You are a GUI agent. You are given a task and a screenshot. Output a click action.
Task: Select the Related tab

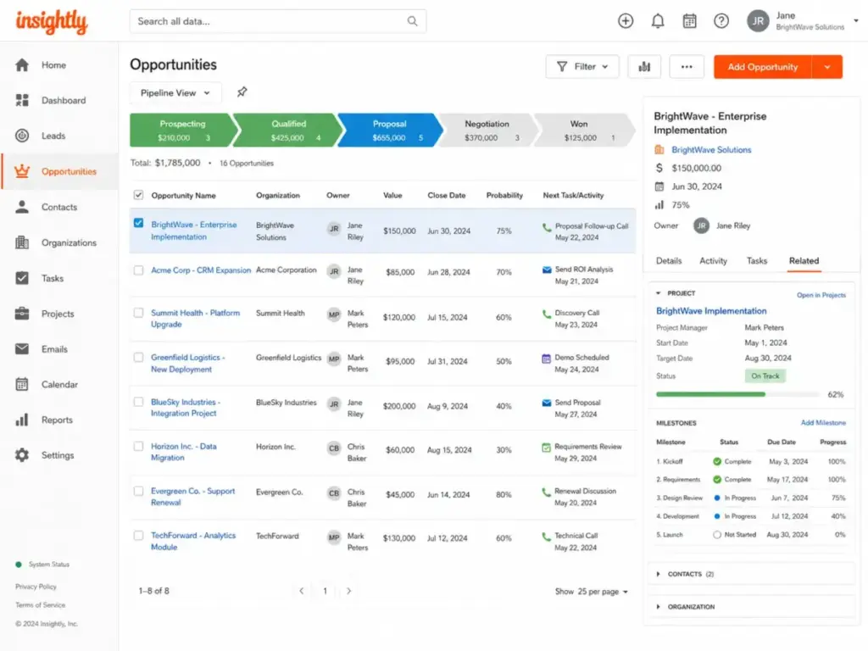(804, 261)
